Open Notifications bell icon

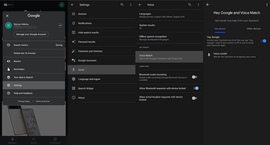click(74, 23)
